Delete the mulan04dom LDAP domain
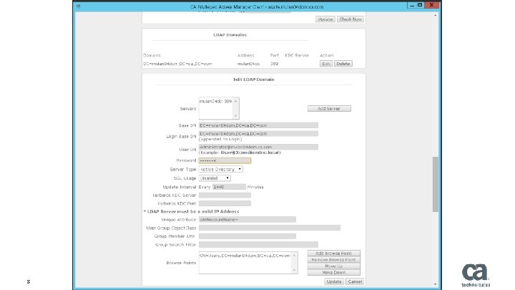Screen dimensions: 515x290 click(x=343, y=64)
